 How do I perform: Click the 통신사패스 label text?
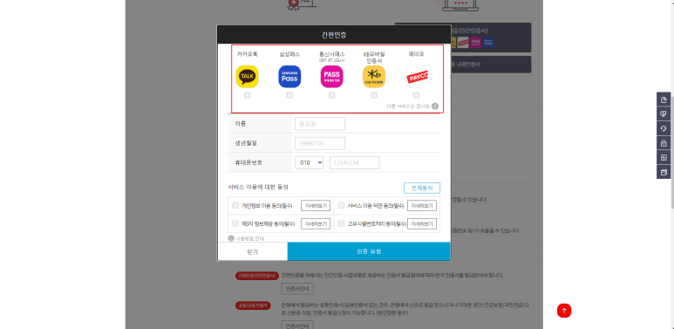(331, 54)
